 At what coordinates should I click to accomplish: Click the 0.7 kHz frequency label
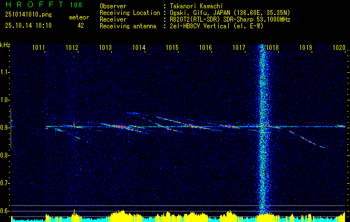pyautogui.click(x=4, y=183)
